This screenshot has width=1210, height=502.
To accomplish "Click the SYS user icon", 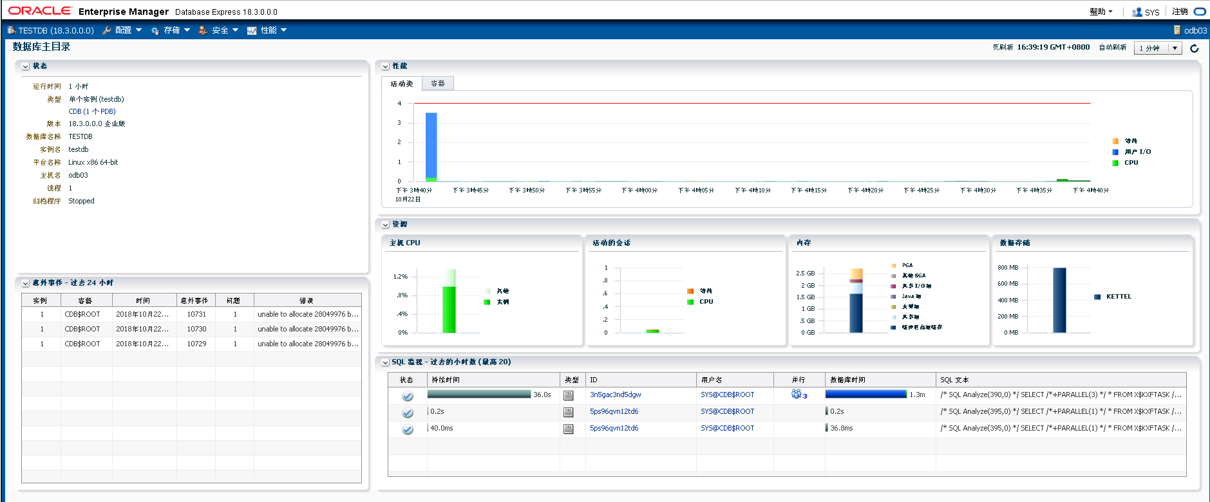I will 1137,12.
